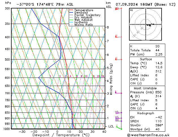
Task: Click the '0' temperature axis label
Action: tap(57, 132)
